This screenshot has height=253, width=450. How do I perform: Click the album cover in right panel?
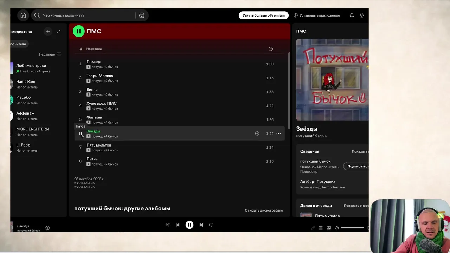click(332, 80)
